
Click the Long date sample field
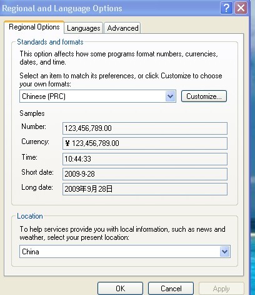click(145, 189)
